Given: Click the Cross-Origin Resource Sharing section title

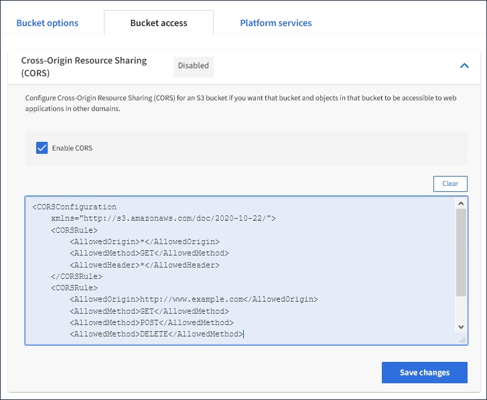Looking at the screenshot, I should point(84,66).
